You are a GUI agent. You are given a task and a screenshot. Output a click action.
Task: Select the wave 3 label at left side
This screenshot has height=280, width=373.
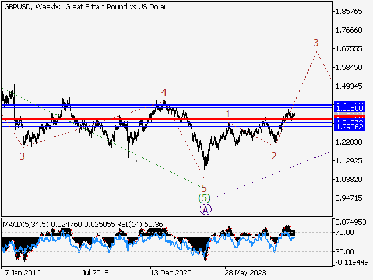22,156
